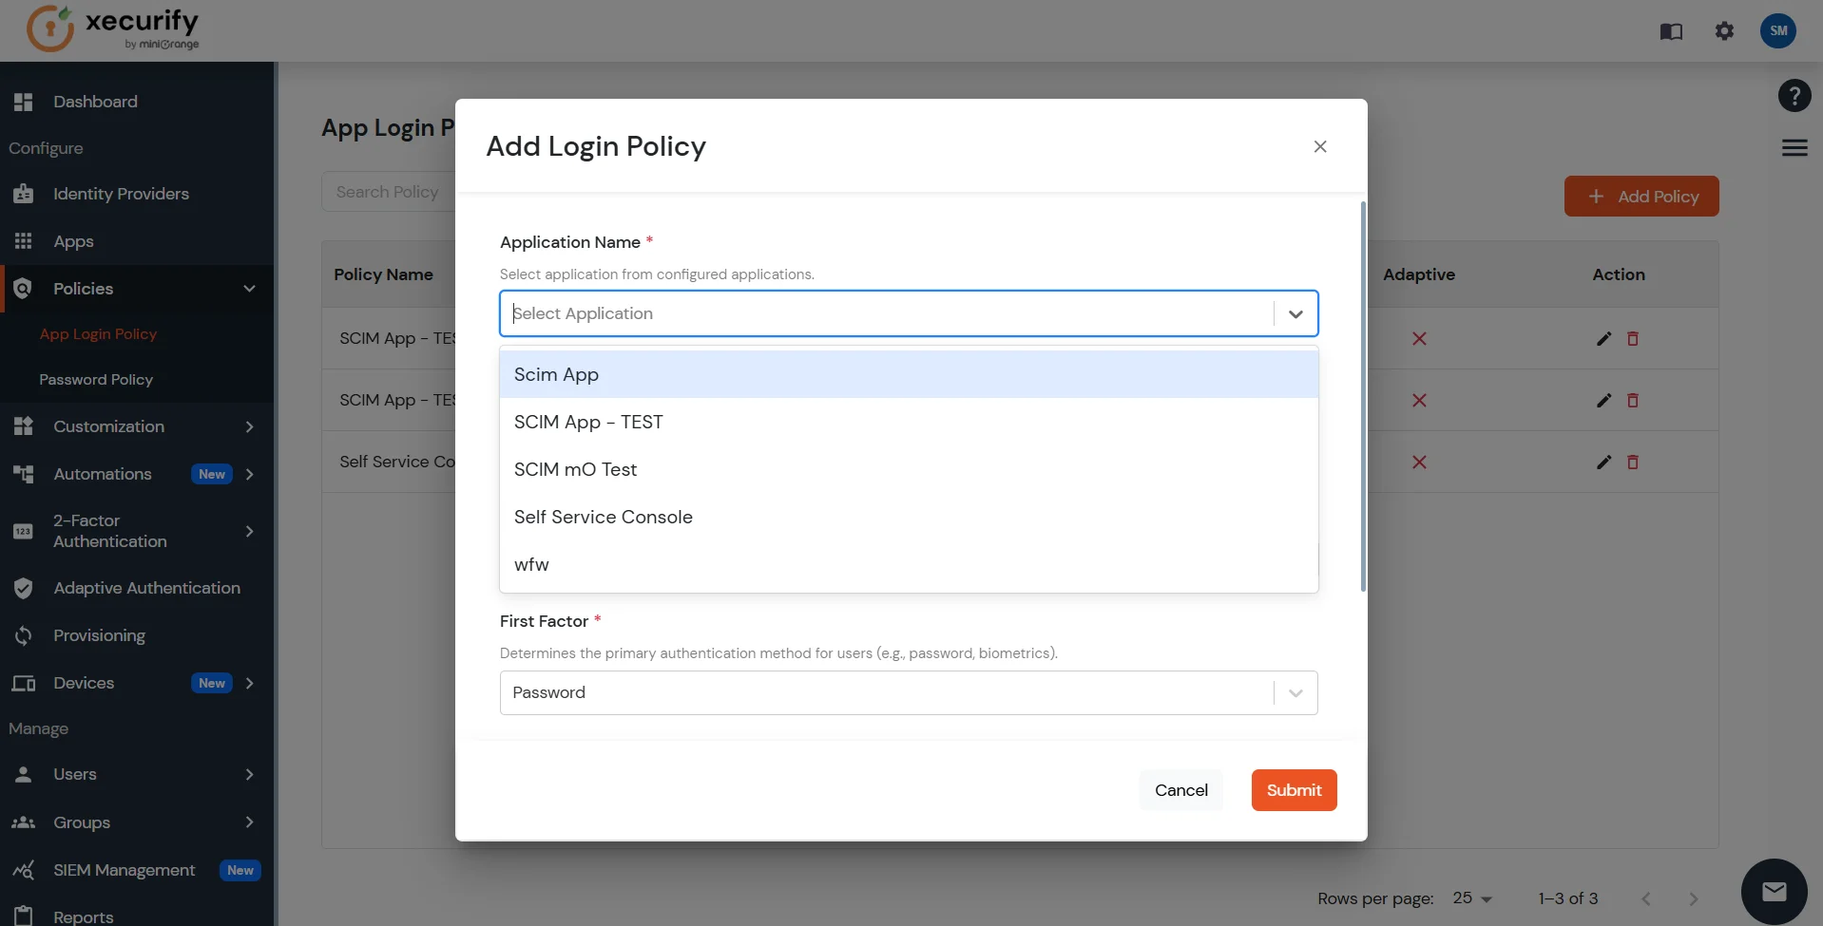Expand the Users submenu chevron
This screenshot has width=1823, height=926.
249,774
